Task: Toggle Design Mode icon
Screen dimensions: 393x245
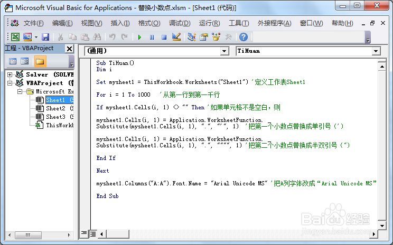Action: [x=176, y=37]
